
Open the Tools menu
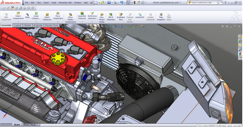[54, 3]
